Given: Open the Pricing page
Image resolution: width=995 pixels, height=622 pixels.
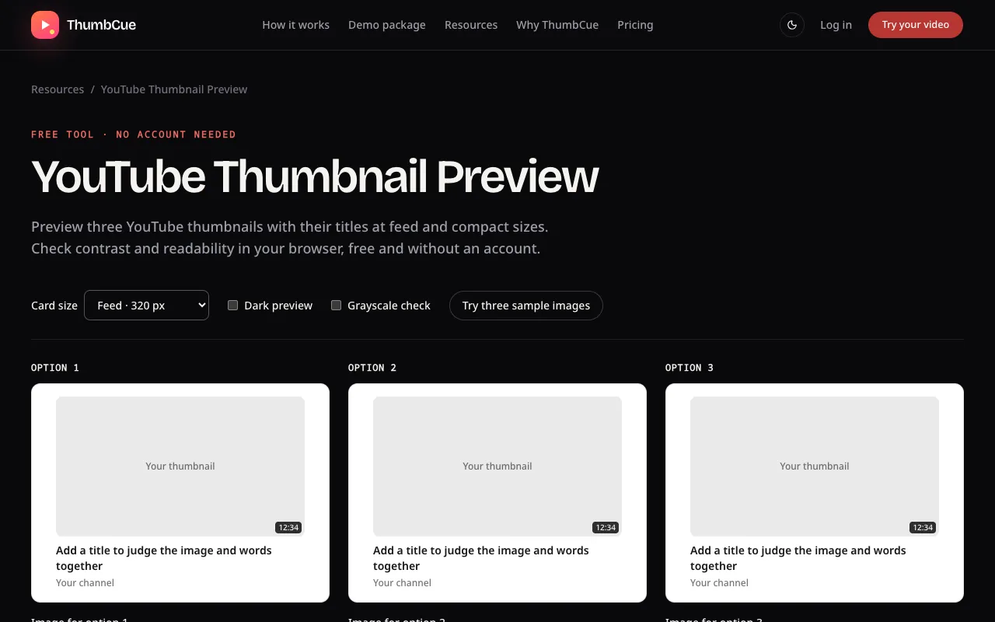Looking at the screenshot, I should tap(635, 25).
